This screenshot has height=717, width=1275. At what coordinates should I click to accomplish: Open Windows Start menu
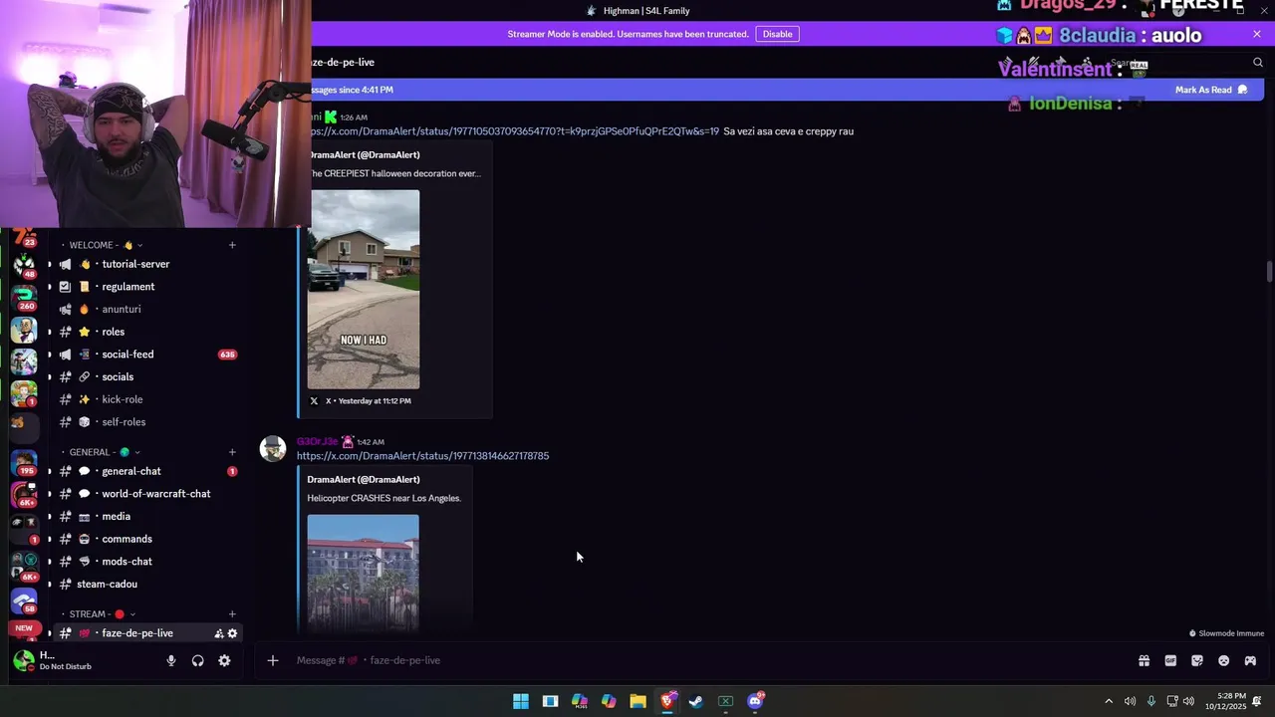(x=521, y=701)
